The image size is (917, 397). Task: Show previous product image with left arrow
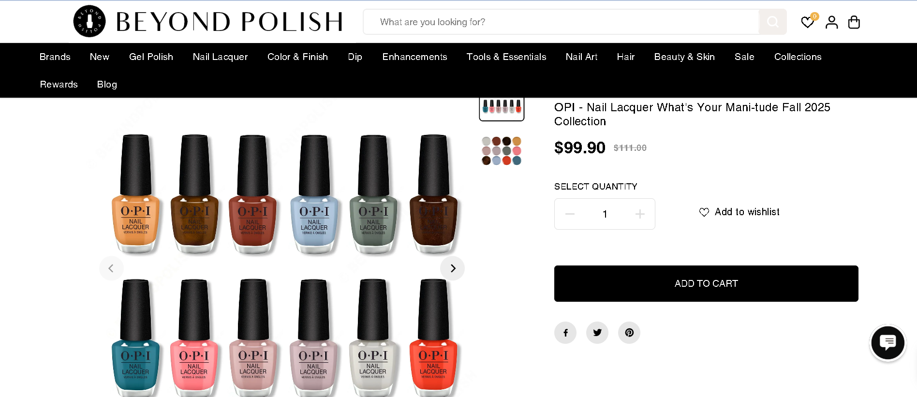[x=111, y=268]
